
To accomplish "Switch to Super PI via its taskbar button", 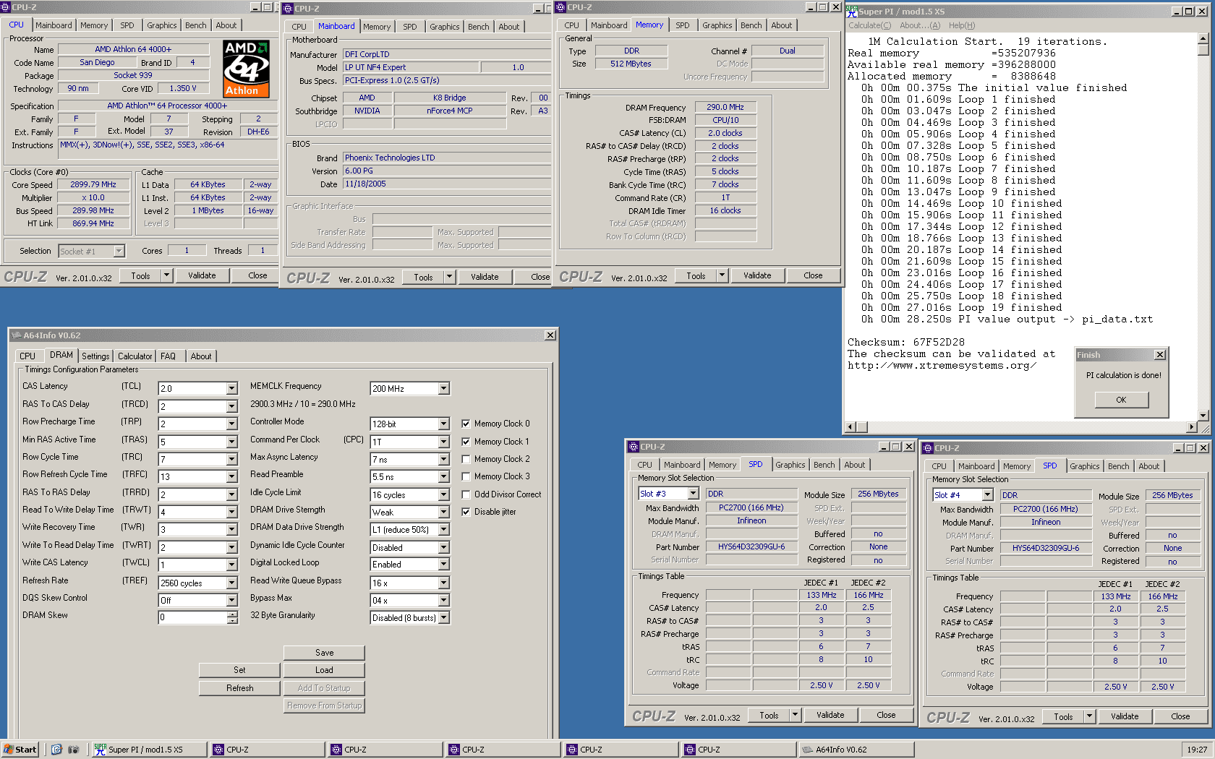I will (148, 750).
